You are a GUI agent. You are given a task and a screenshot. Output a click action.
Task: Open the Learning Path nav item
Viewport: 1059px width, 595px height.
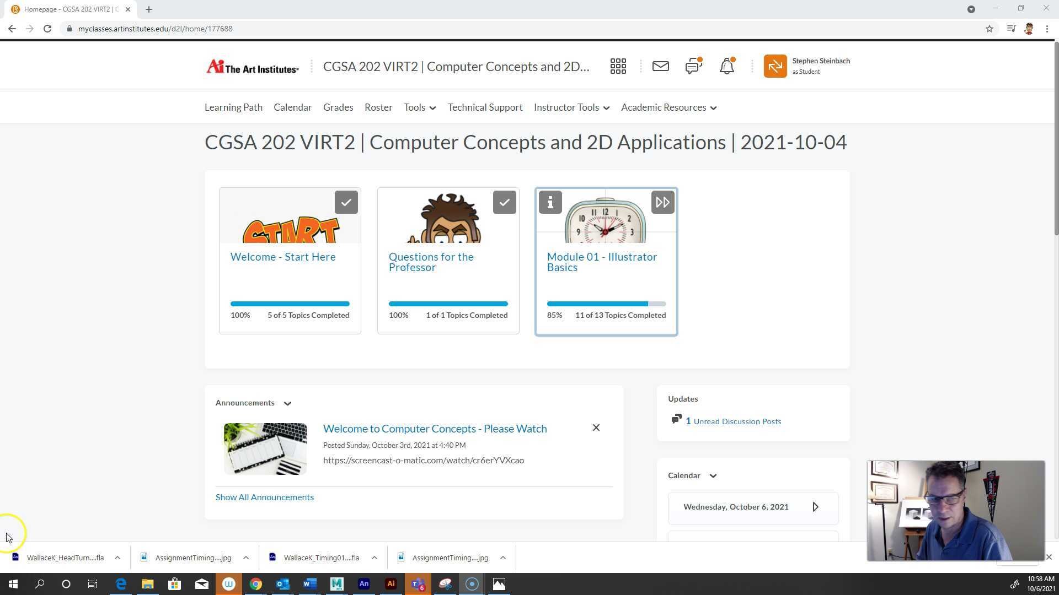[x=233, y=107]
